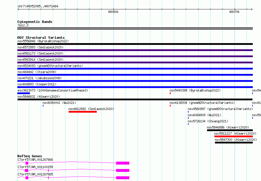261x181 pixels.
Task: Click the nsv5846886 (Almarri2020) black bar
Action: (230, 130)
